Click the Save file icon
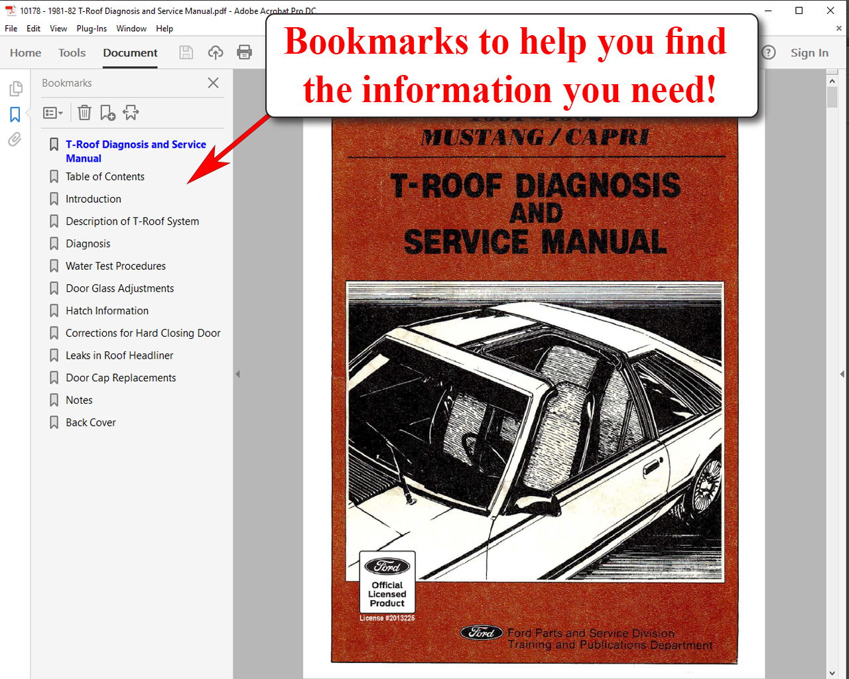This screenshot has width=849, height=679. tap(186, 52)
